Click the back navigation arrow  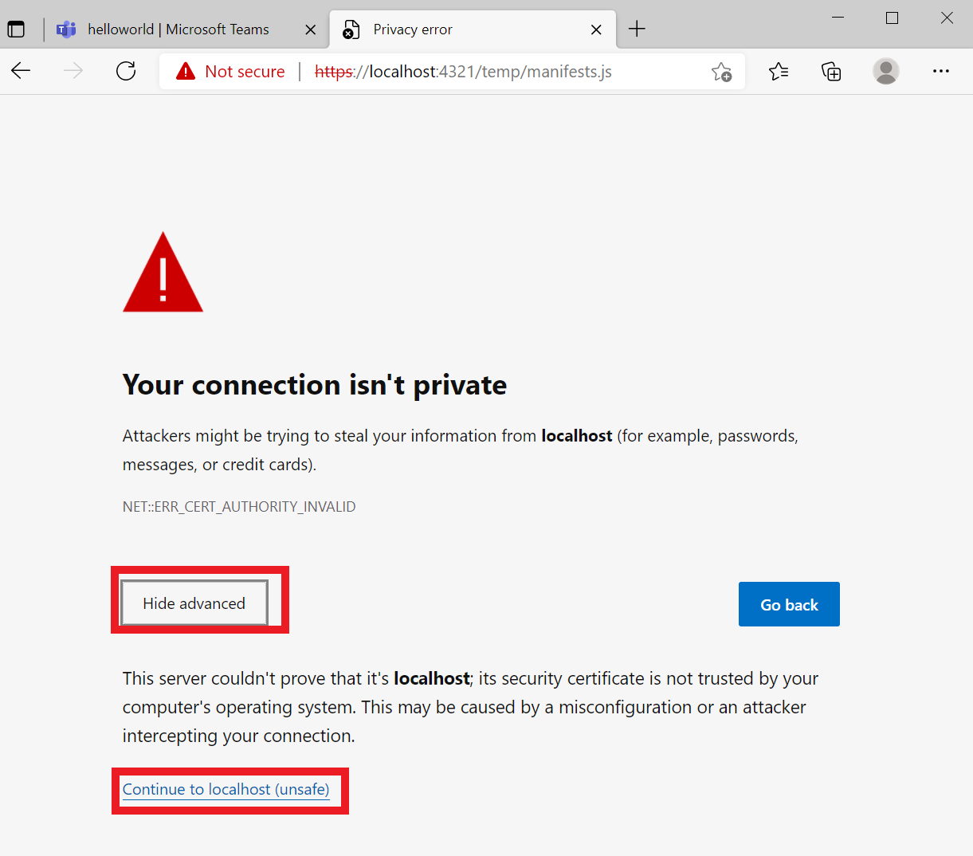(21, 71)
